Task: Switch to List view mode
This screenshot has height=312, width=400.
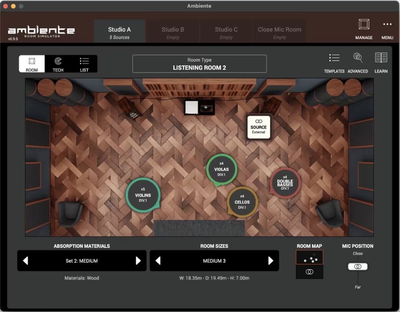Action: coord(84,64)
